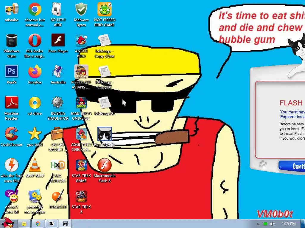Open the taskbar yellow flower folder icon
Image resolution: width=305 pixels, height=228 pixels.
(x=24, y=224)
